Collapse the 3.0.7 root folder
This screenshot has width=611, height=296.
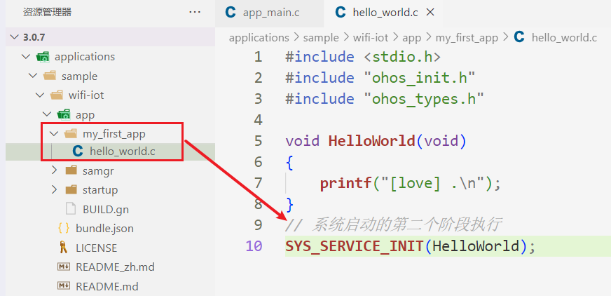(x=12, y=37)
